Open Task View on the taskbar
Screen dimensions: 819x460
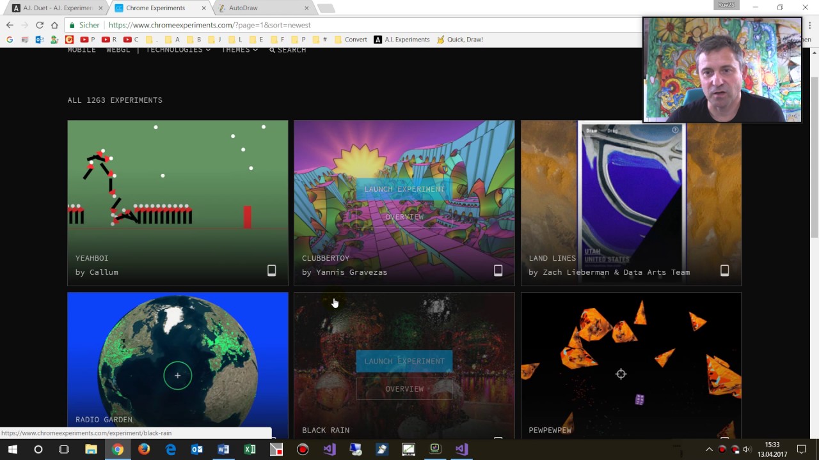pos(64,449)
